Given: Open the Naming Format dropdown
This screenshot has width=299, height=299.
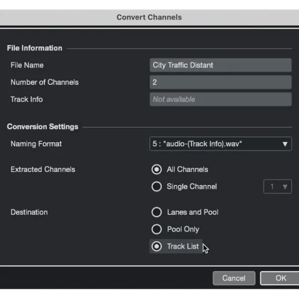Looking at the screenshot, I should pyautogui.click(x=220, y=144).
